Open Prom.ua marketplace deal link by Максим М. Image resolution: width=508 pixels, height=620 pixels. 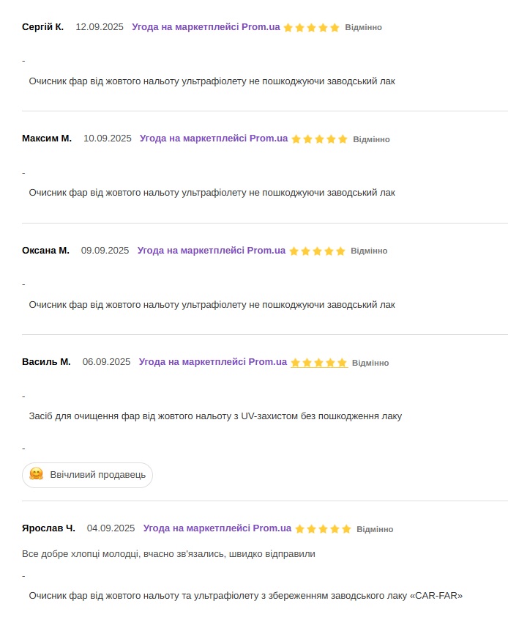coord(214,139)
